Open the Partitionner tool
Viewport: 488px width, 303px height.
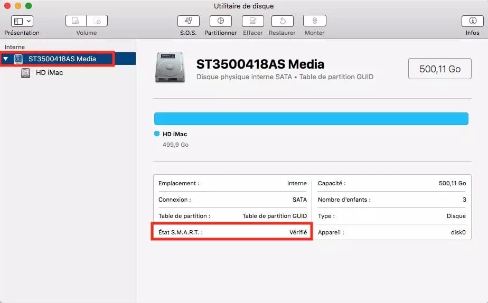tap(220, 21)
